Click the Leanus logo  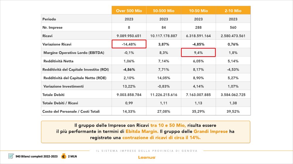[147, 157]
